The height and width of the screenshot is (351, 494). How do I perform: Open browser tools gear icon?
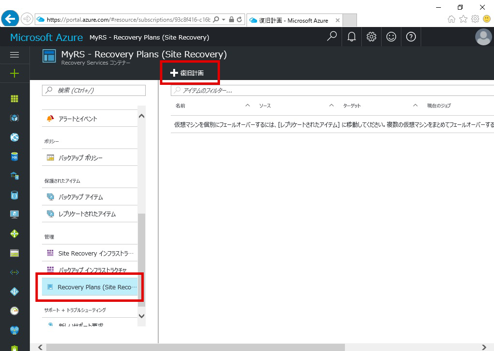[475, 19]
